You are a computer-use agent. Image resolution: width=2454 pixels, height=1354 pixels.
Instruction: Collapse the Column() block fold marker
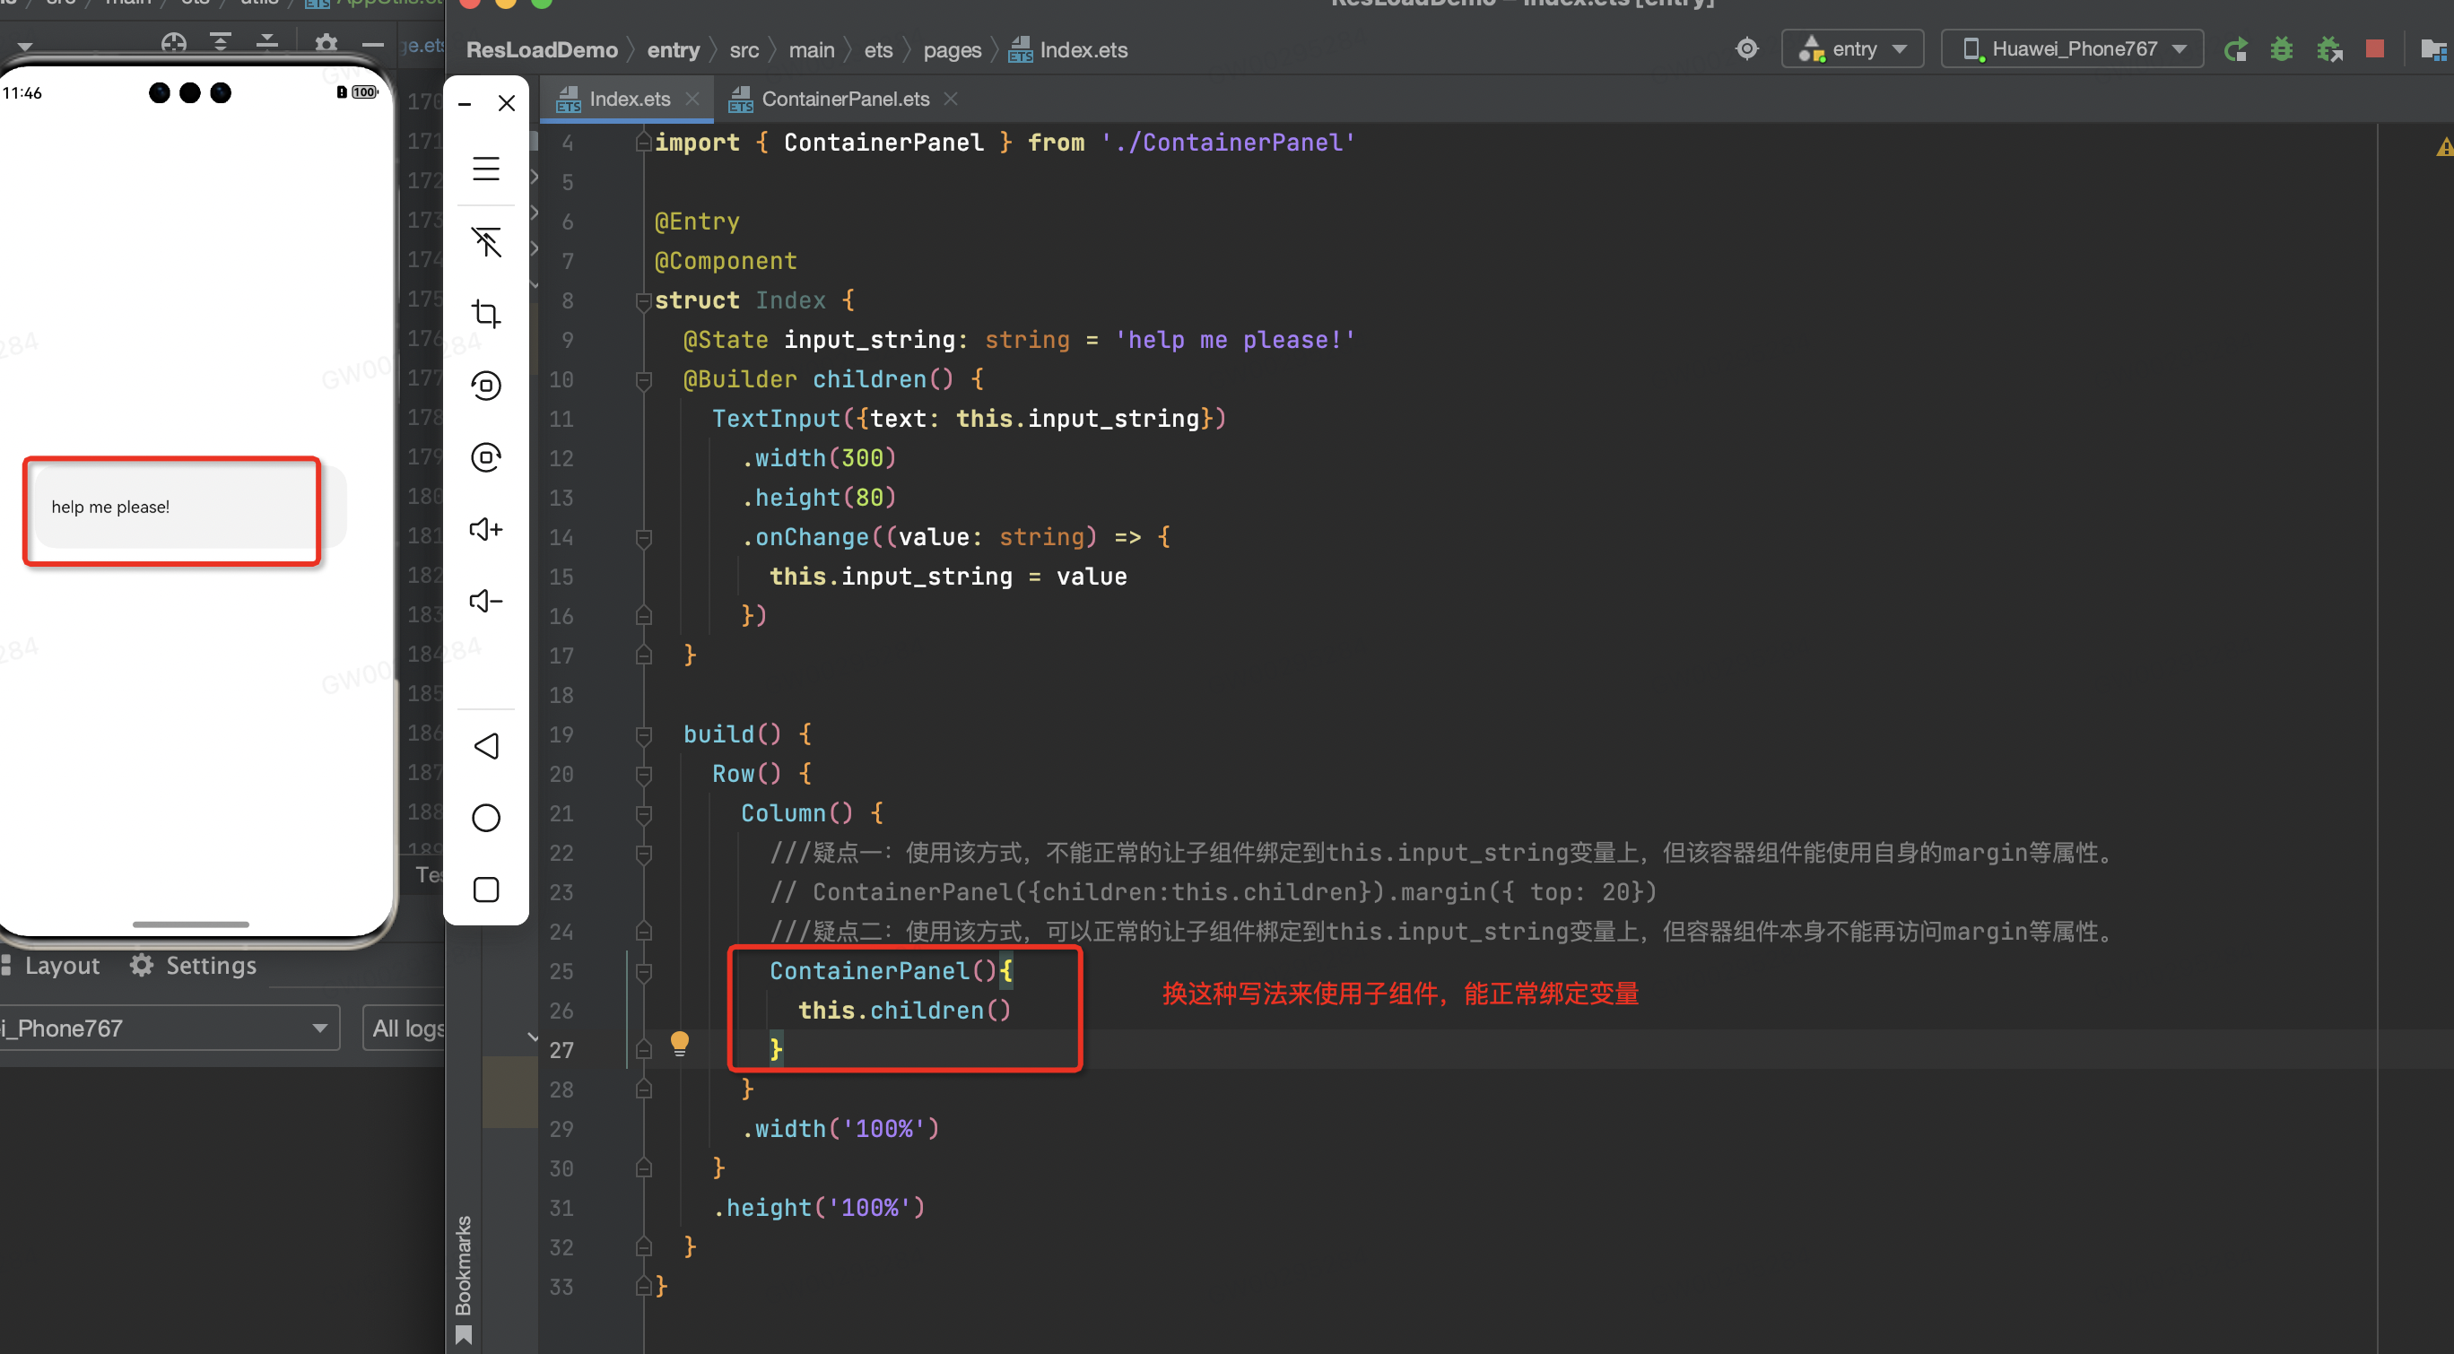(643, 814)
